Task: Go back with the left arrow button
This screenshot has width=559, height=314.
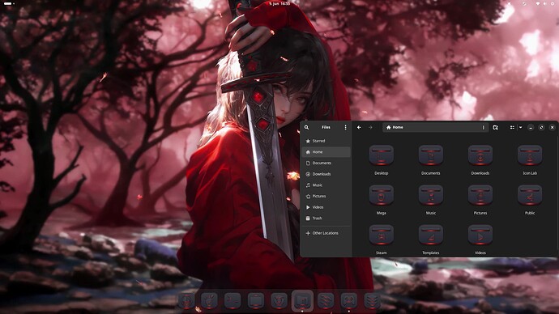Action: tap(359, 127)
